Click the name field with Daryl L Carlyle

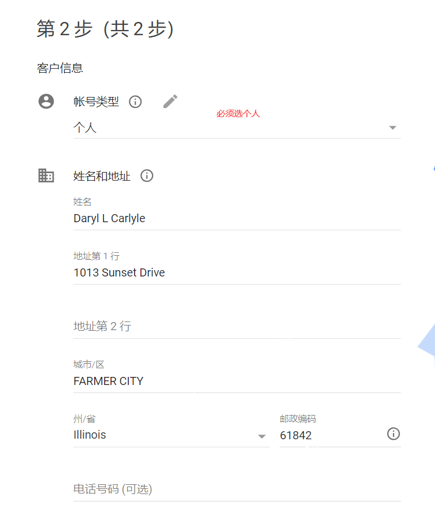(236, 219)
